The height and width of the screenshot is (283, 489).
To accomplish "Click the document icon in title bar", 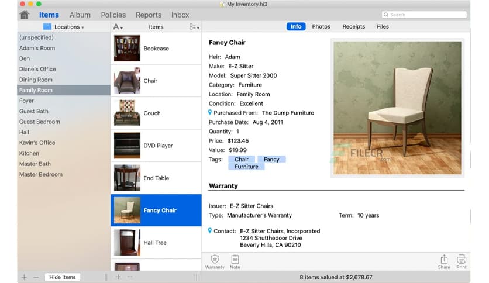I will pyautogui.click(x=222, y=4).
